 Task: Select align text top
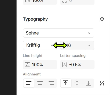coord(66,83)
